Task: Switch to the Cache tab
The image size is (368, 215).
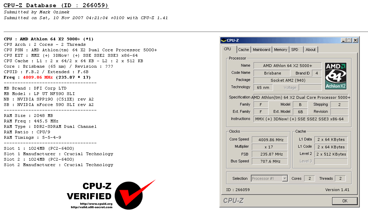Action: tap(243, 50)
